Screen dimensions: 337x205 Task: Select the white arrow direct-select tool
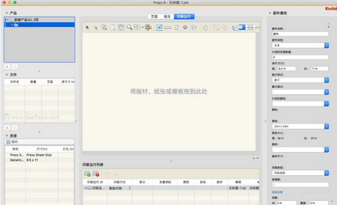pos(95,28)
